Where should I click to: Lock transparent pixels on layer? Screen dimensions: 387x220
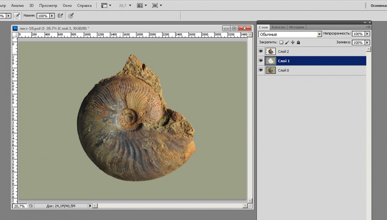[281, 43]
